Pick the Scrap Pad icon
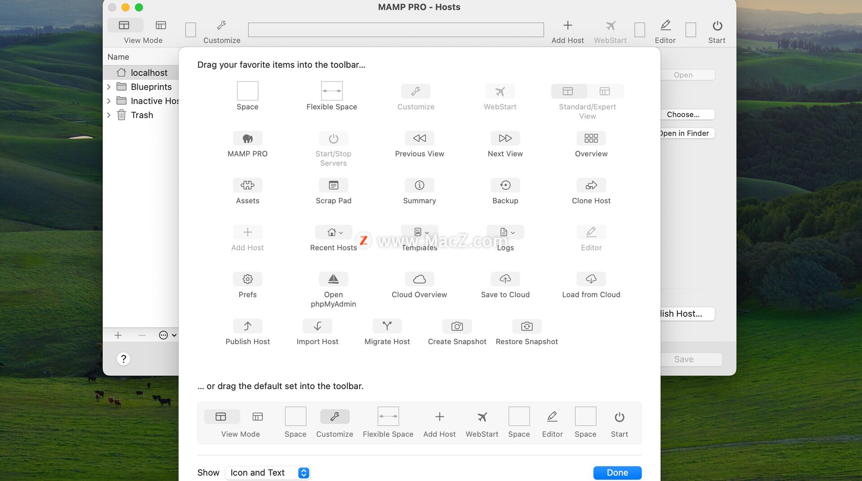862x481 pixels. 333,185
